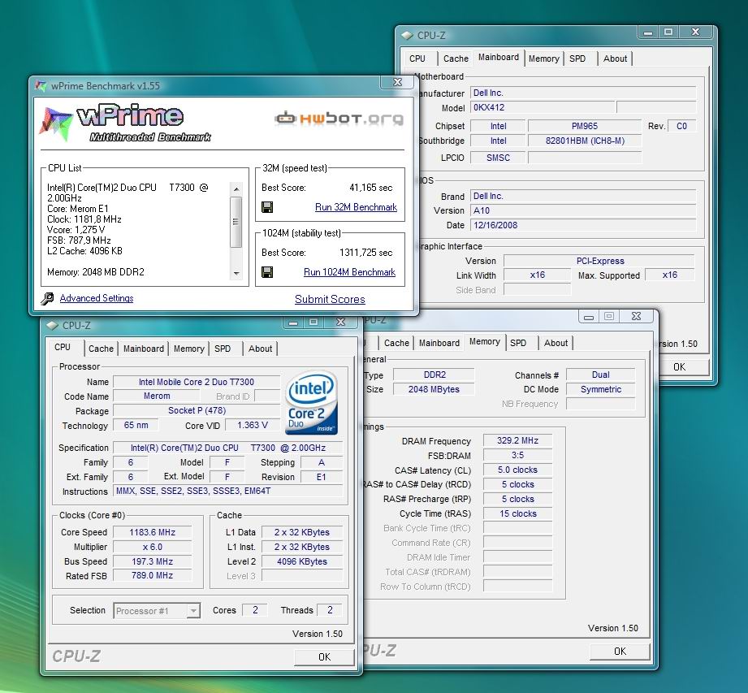The width and height of the screenshot is (748, 693).
Task: Click the 32M best score 41,165 sec
Action: click(x=370, y=188)
